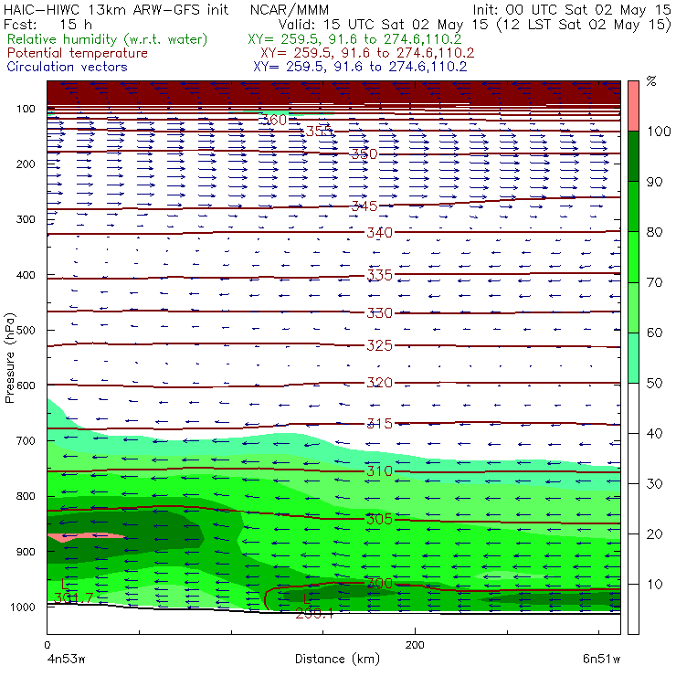676x676 pixels.
Task: Click the "Pressure (hPa)" axis title
Action: point(9,358)
